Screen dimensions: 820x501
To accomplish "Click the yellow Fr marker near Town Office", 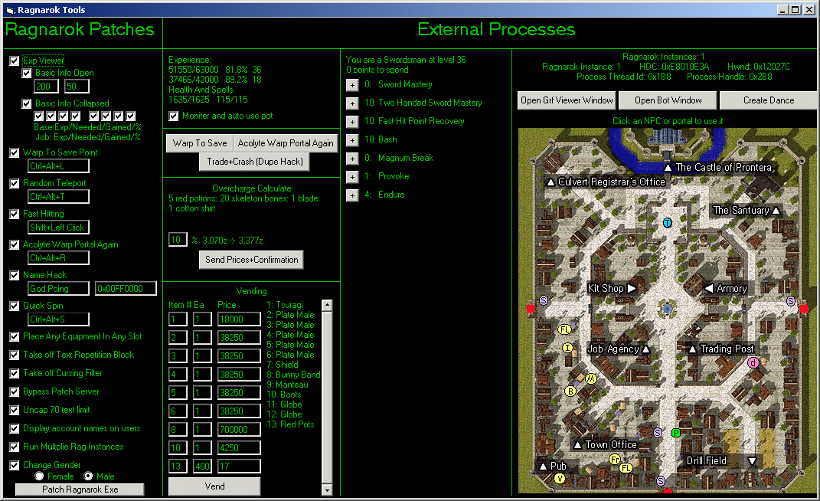I will coord(615,460).
